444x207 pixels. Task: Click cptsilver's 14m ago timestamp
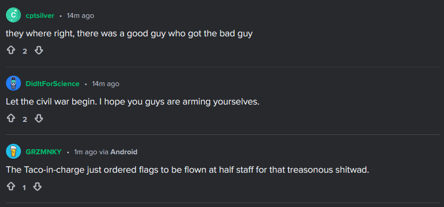tap(80, 15)
